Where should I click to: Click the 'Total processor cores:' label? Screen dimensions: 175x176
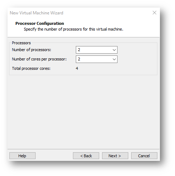click(31, 68)
